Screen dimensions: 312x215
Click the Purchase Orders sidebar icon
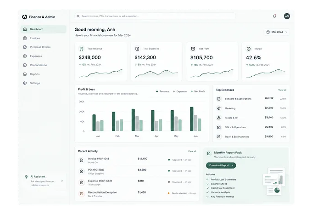coord(25,47)
